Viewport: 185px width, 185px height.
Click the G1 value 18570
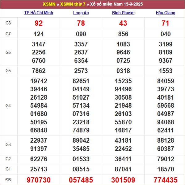tap(166, 169)
